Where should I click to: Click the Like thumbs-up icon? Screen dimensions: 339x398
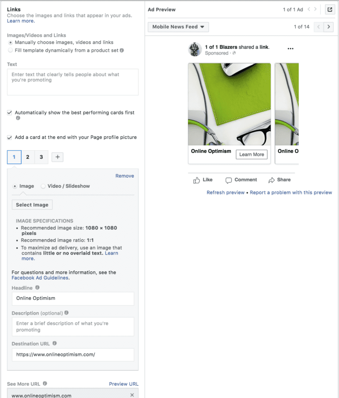[196, 180]
